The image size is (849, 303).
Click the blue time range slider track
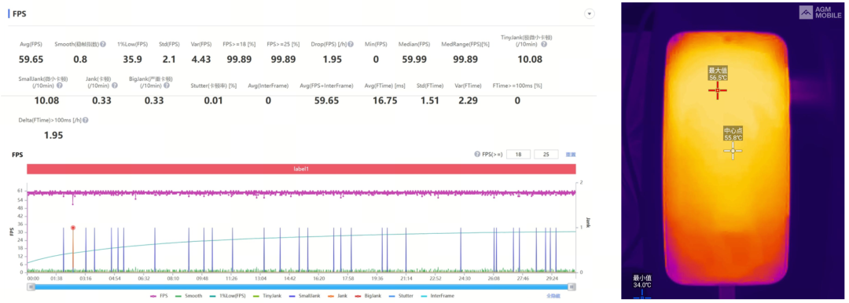[x=301, y=287]
